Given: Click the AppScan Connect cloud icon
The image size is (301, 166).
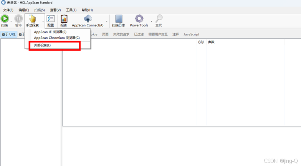Looking at the screenshot, I should click(88, 18).
